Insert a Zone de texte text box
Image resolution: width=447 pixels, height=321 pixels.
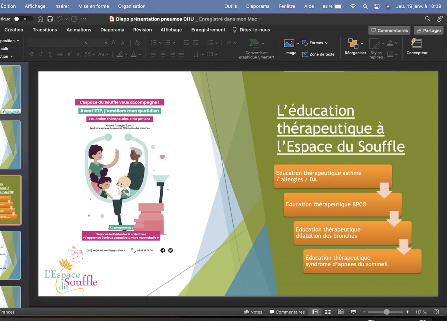pos(318,54)
